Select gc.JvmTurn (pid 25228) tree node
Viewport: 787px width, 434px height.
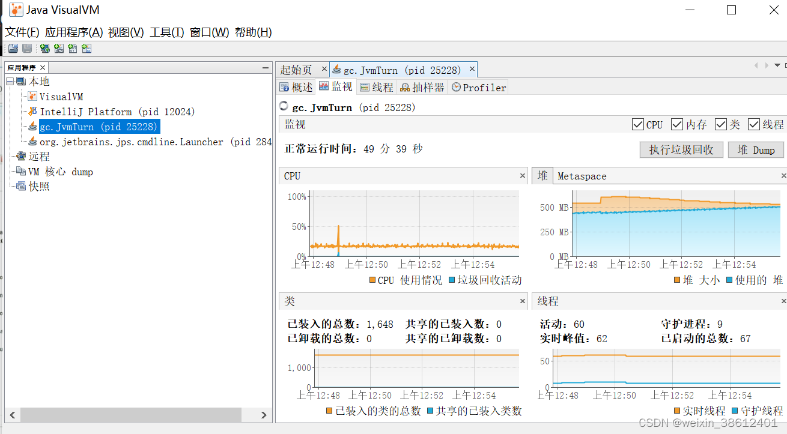click(x=99, y=127)
